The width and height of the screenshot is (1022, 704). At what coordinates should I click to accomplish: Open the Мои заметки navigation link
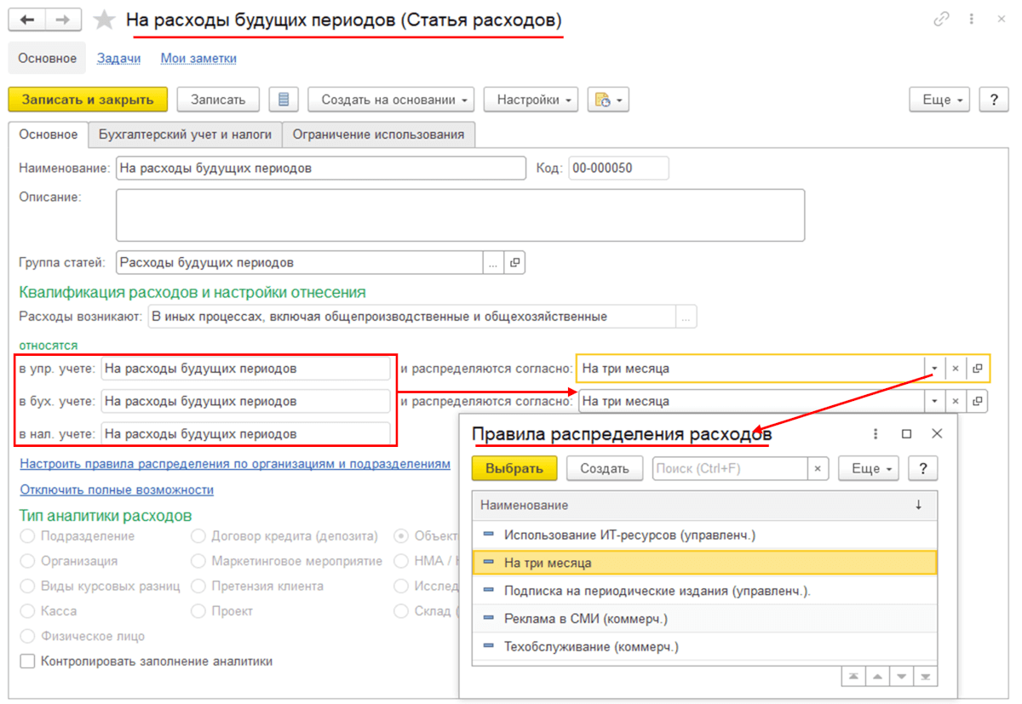tap(198, 59)
